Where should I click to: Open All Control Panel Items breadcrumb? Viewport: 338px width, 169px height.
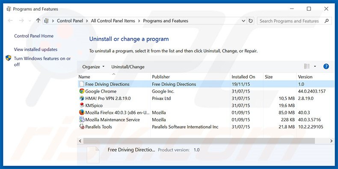(113, 21)
